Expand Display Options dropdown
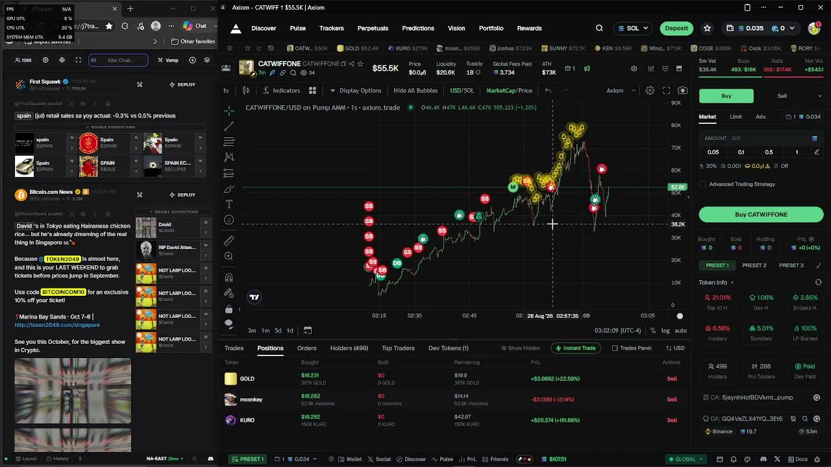 coord(356,91)
